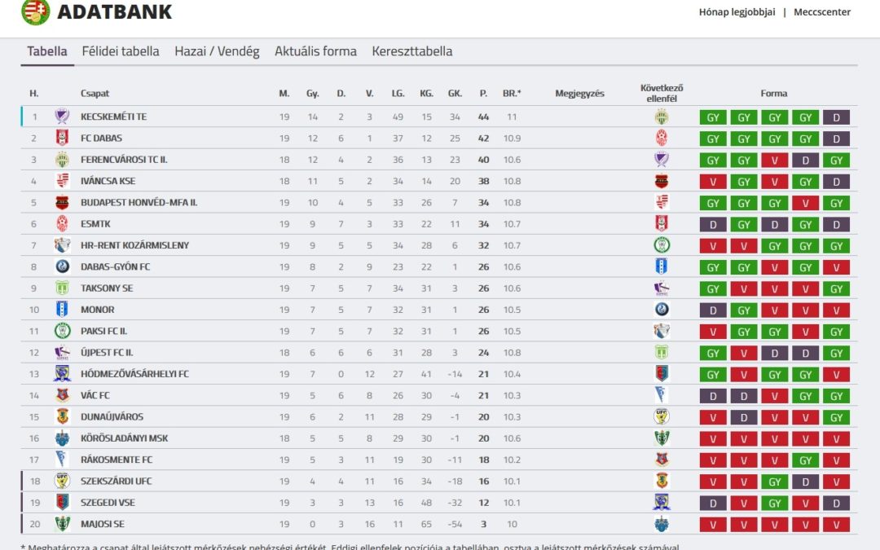Open Kecskeméti TE's next opponent crest

point(662,117)
